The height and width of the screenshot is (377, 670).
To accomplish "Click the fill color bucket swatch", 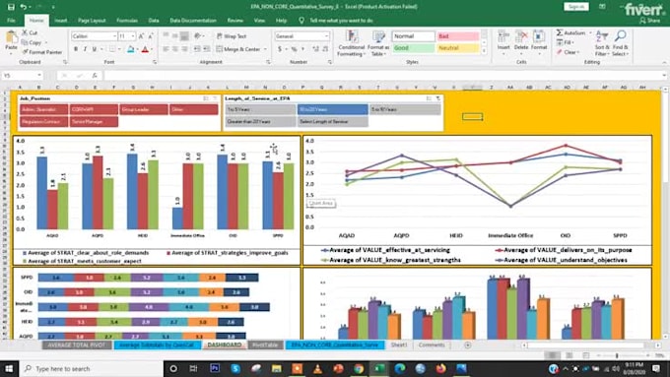I will [x=131, y=49].
